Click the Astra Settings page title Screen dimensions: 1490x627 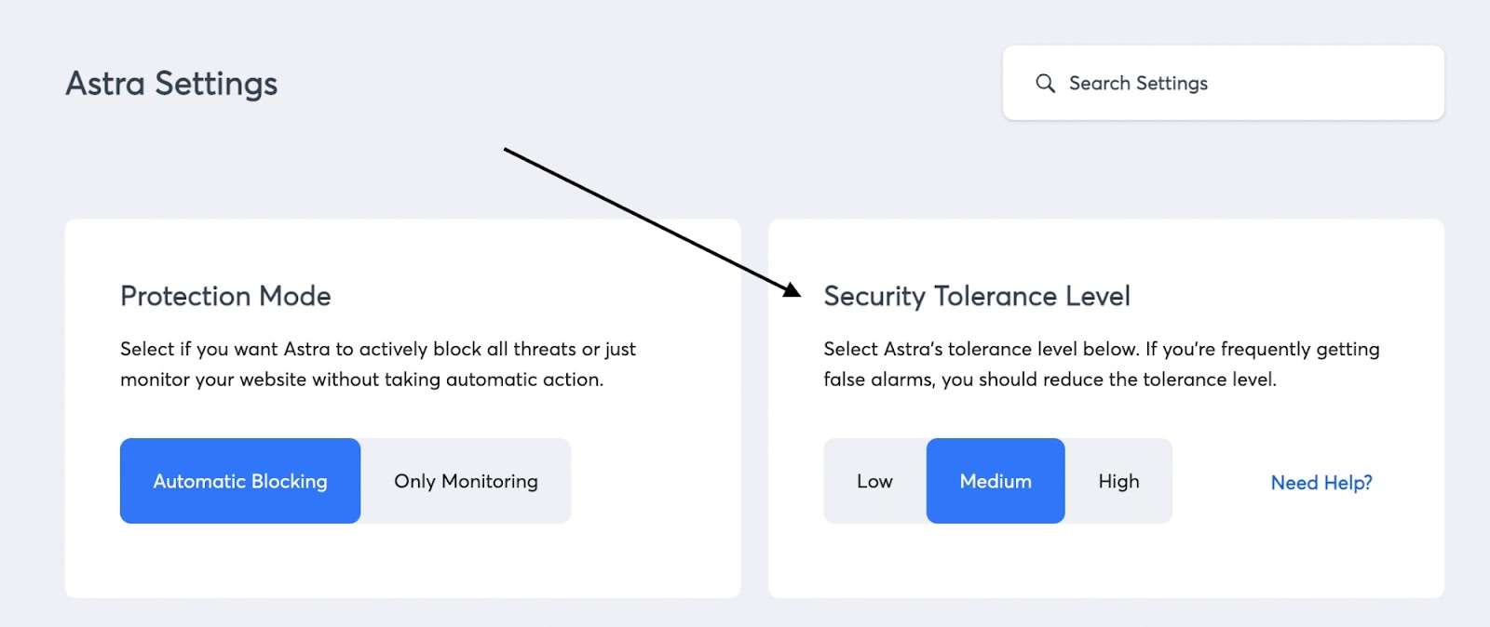pos(171,84)
